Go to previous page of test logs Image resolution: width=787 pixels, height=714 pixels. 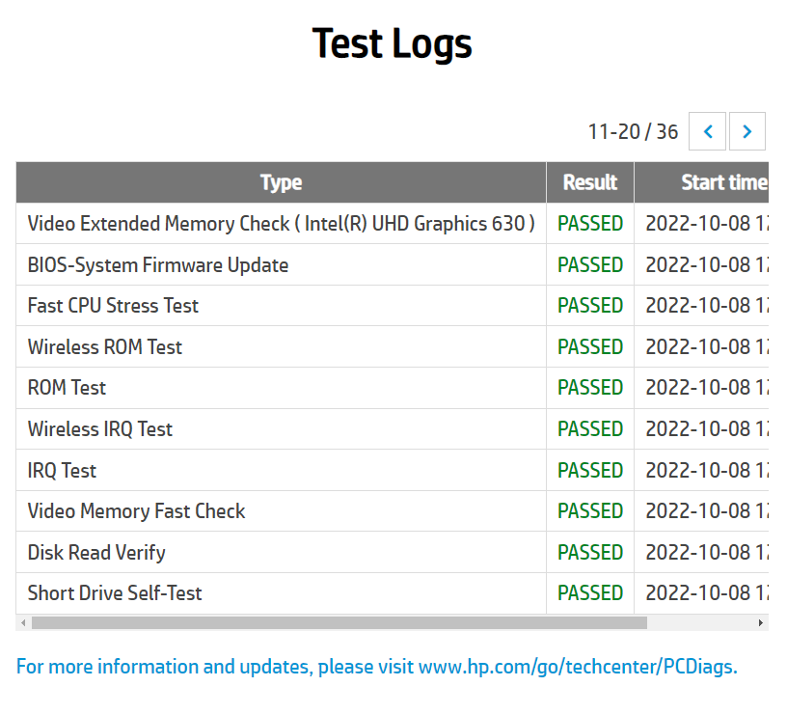(x=707, y=131)
